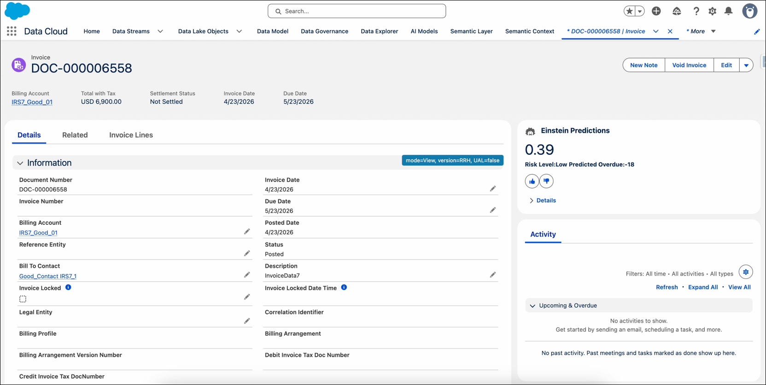This screenshot has height=385, width=766.
Task: Go to the Home tab
Action: point(92,31)
